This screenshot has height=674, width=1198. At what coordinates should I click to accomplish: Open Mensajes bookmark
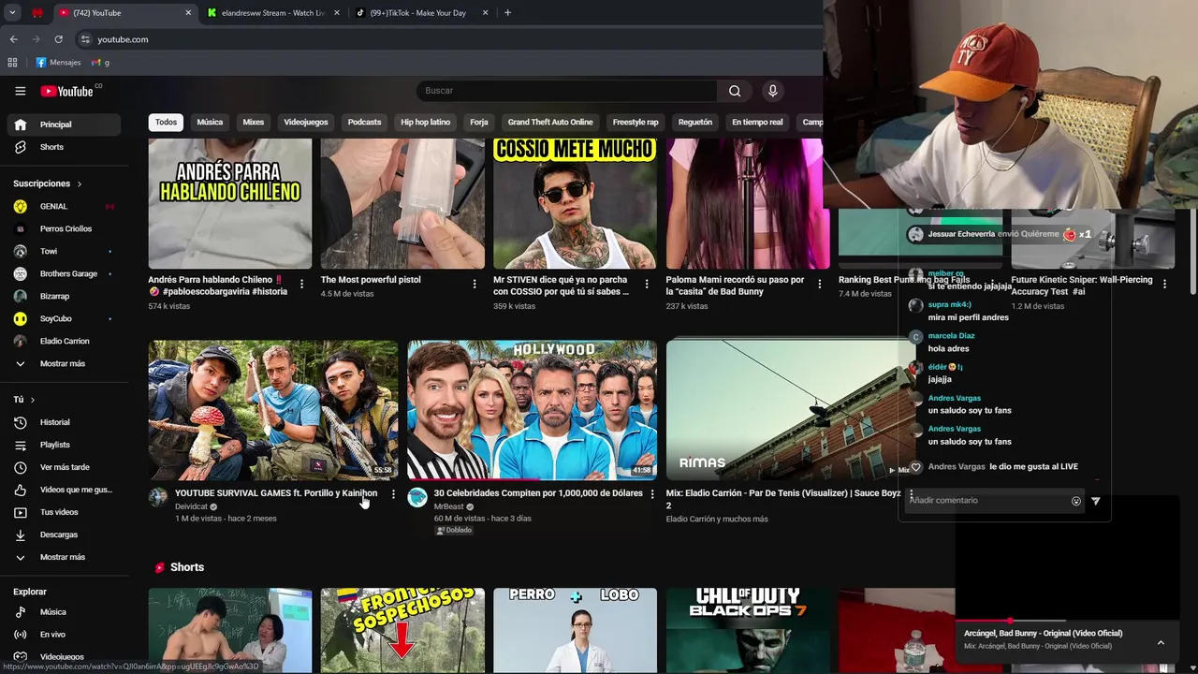(x=58, y=63)
